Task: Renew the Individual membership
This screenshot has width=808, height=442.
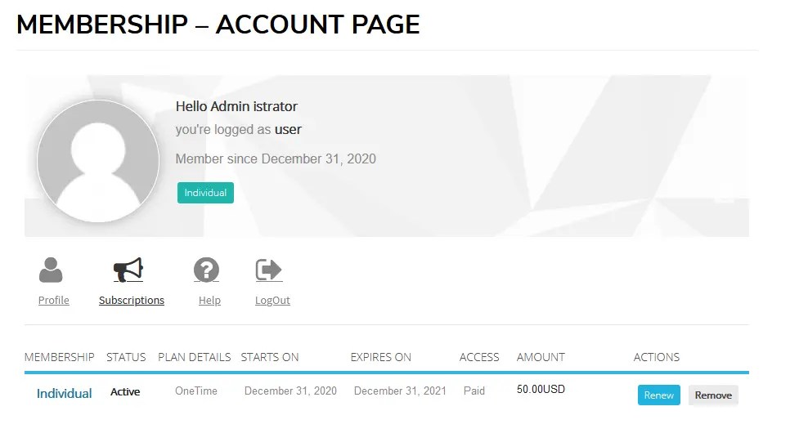Action: (x=658, y=395)
